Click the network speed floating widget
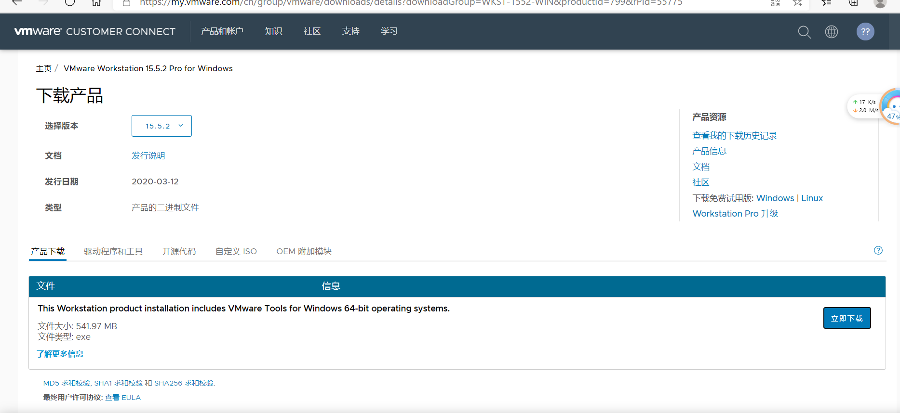900x413 pixels. pyautogui.click(x=873, y=106)
